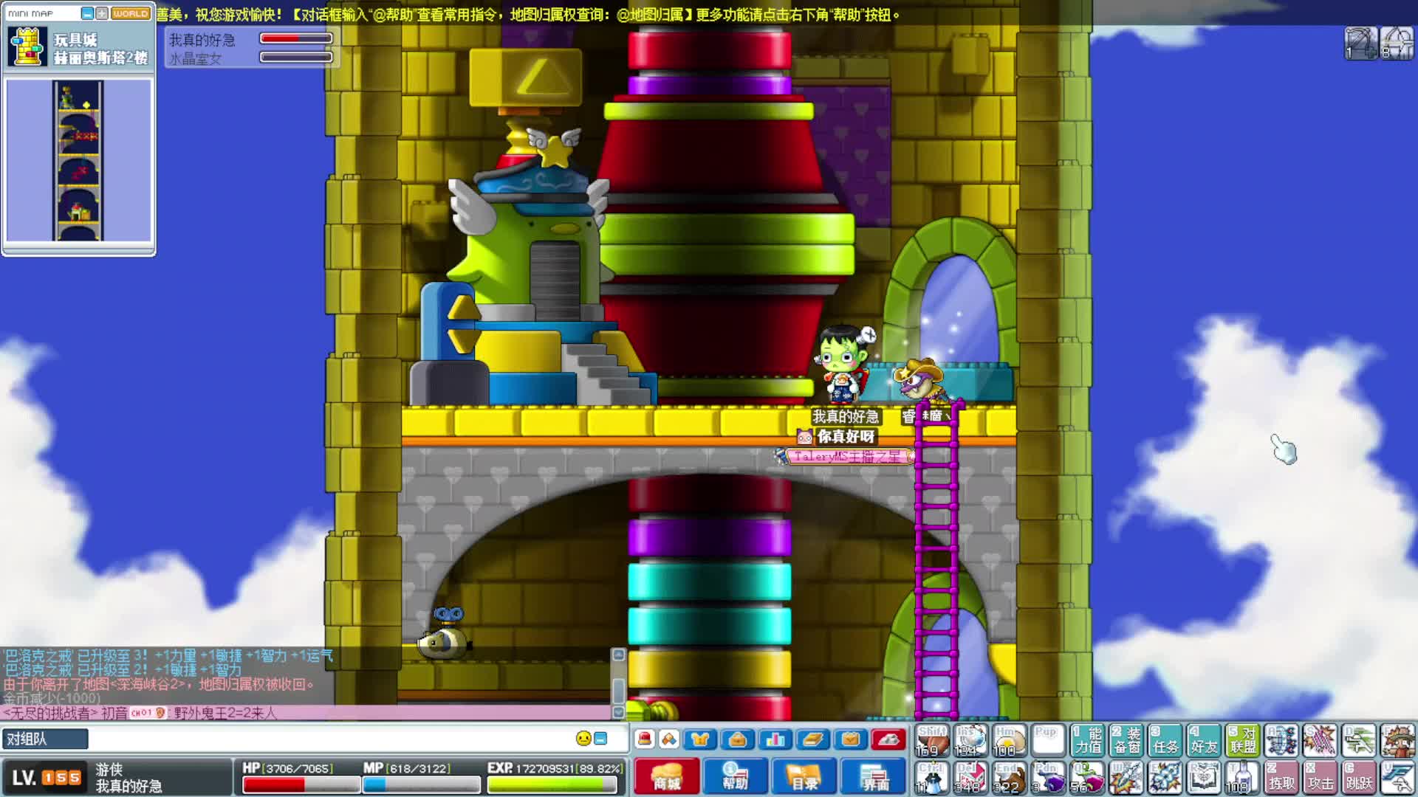Open the WORLD map button
The height and width of the screenshot is (797, 1418).
pyautogui.click(x=131, y=13)
